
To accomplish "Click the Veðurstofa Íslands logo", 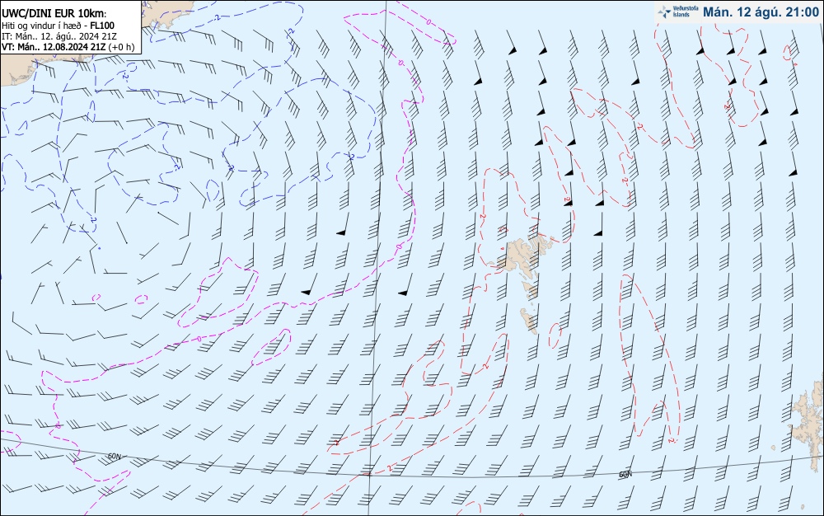I will coord(677,12).
